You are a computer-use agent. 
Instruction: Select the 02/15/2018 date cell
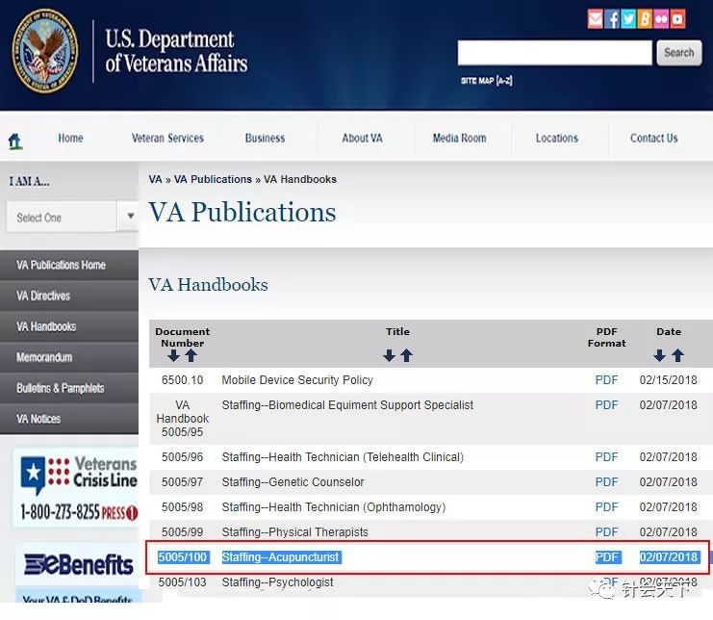tap(668, 380)
